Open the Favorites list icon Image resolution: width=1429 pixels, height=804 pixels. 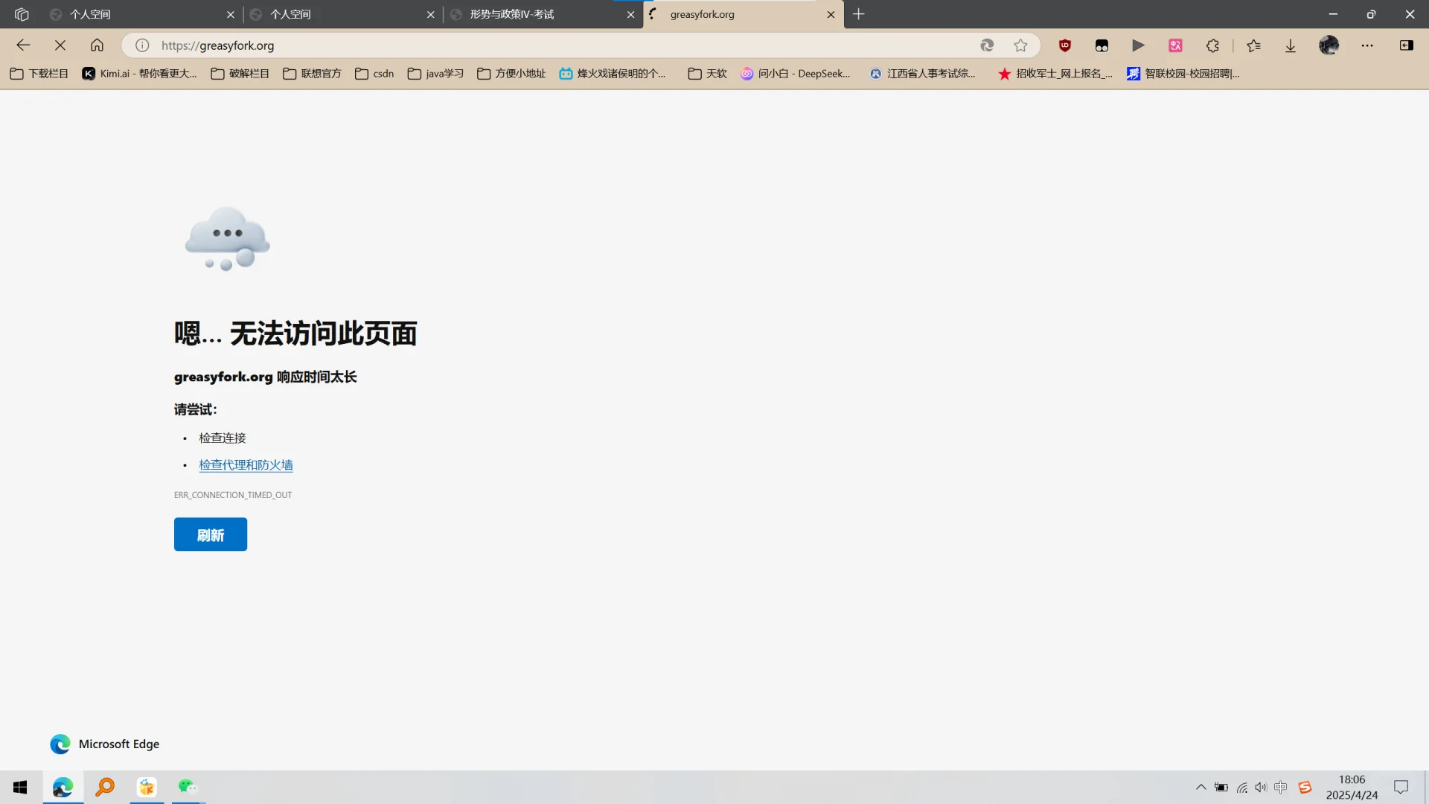point(1254,45)
